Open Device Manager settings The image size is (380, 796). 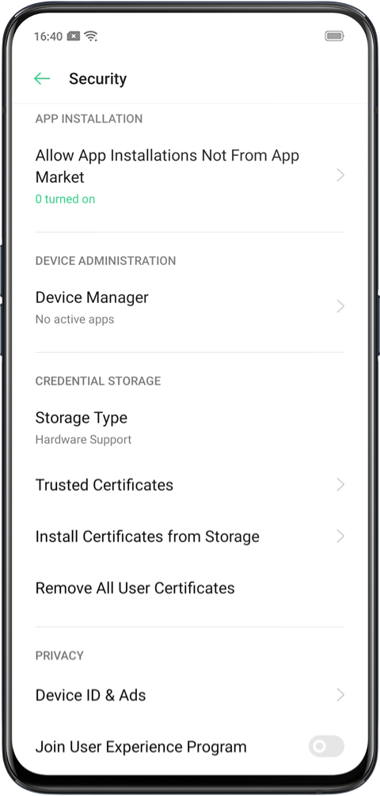(x=189, y=307)
